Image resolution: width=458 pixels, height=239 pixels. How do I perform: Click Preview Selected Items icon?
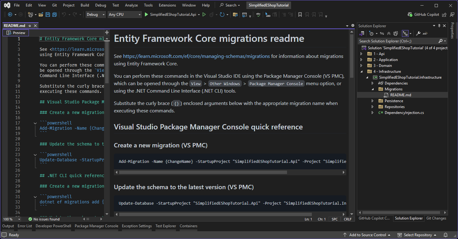tap(425, 33)
